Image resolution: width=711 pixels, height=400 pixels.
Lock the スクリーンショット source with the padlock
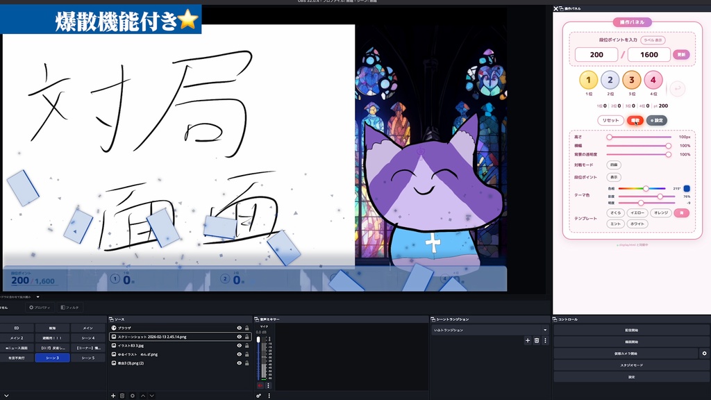click(x=246, y=337)
